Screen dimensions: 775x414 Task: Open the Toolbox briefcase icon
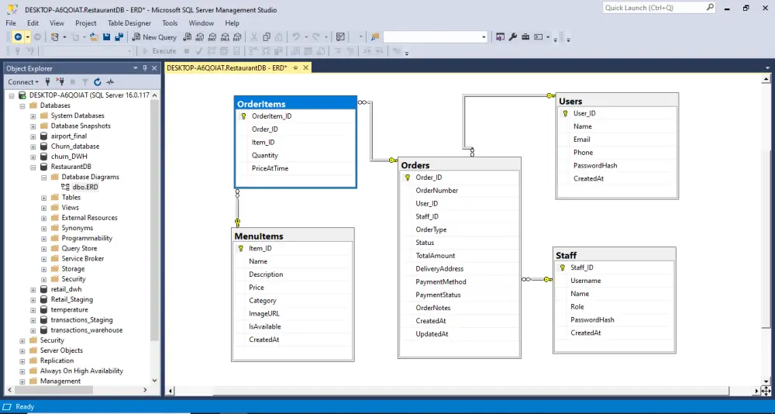pos(525,37)
